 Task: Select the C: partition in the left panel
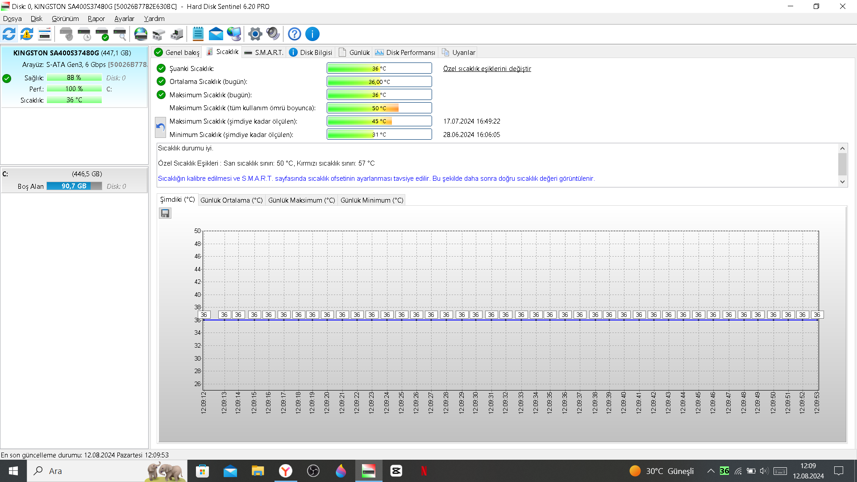tap(74, 180)
